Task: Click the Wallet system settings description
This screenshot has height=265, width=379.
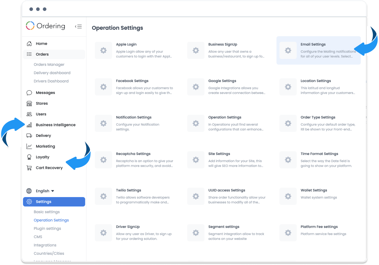Action: tap(319, 197)
